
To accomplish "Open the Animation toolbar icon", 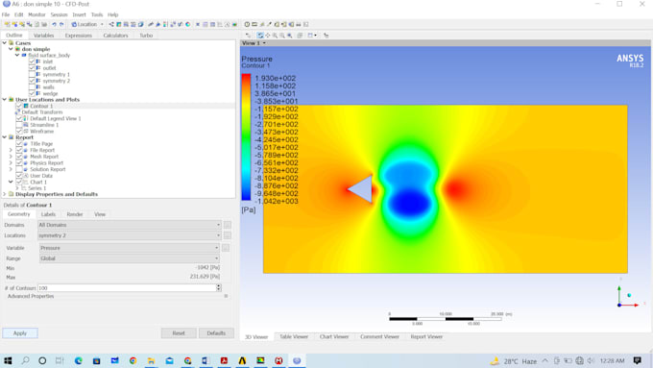I will [x=254, y=24].
